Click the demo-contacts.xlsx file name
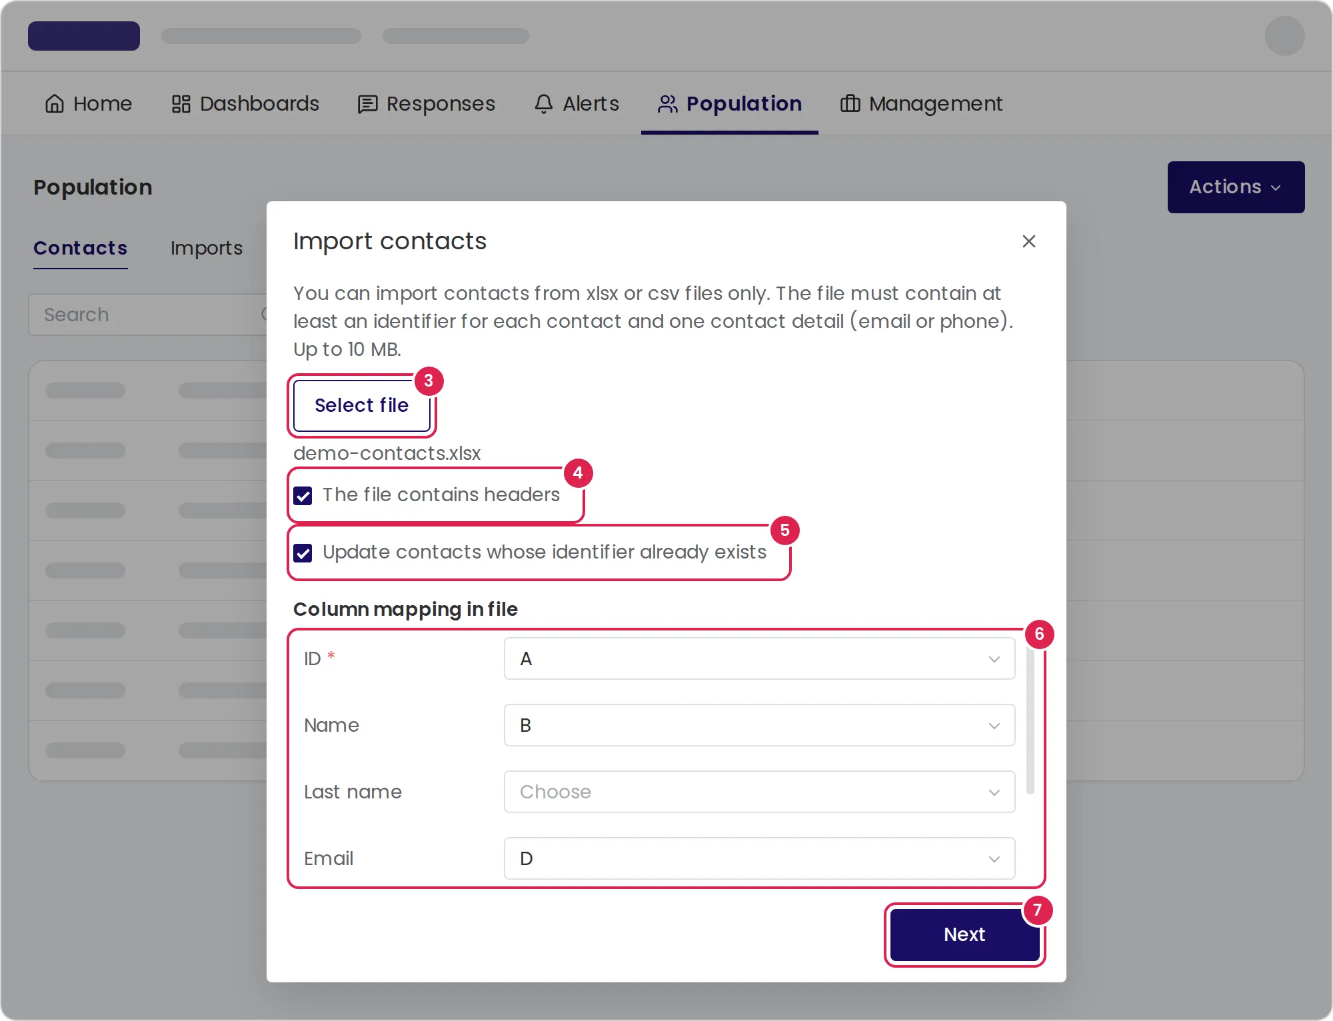1333x1021 pixels. tap(387, 453)
